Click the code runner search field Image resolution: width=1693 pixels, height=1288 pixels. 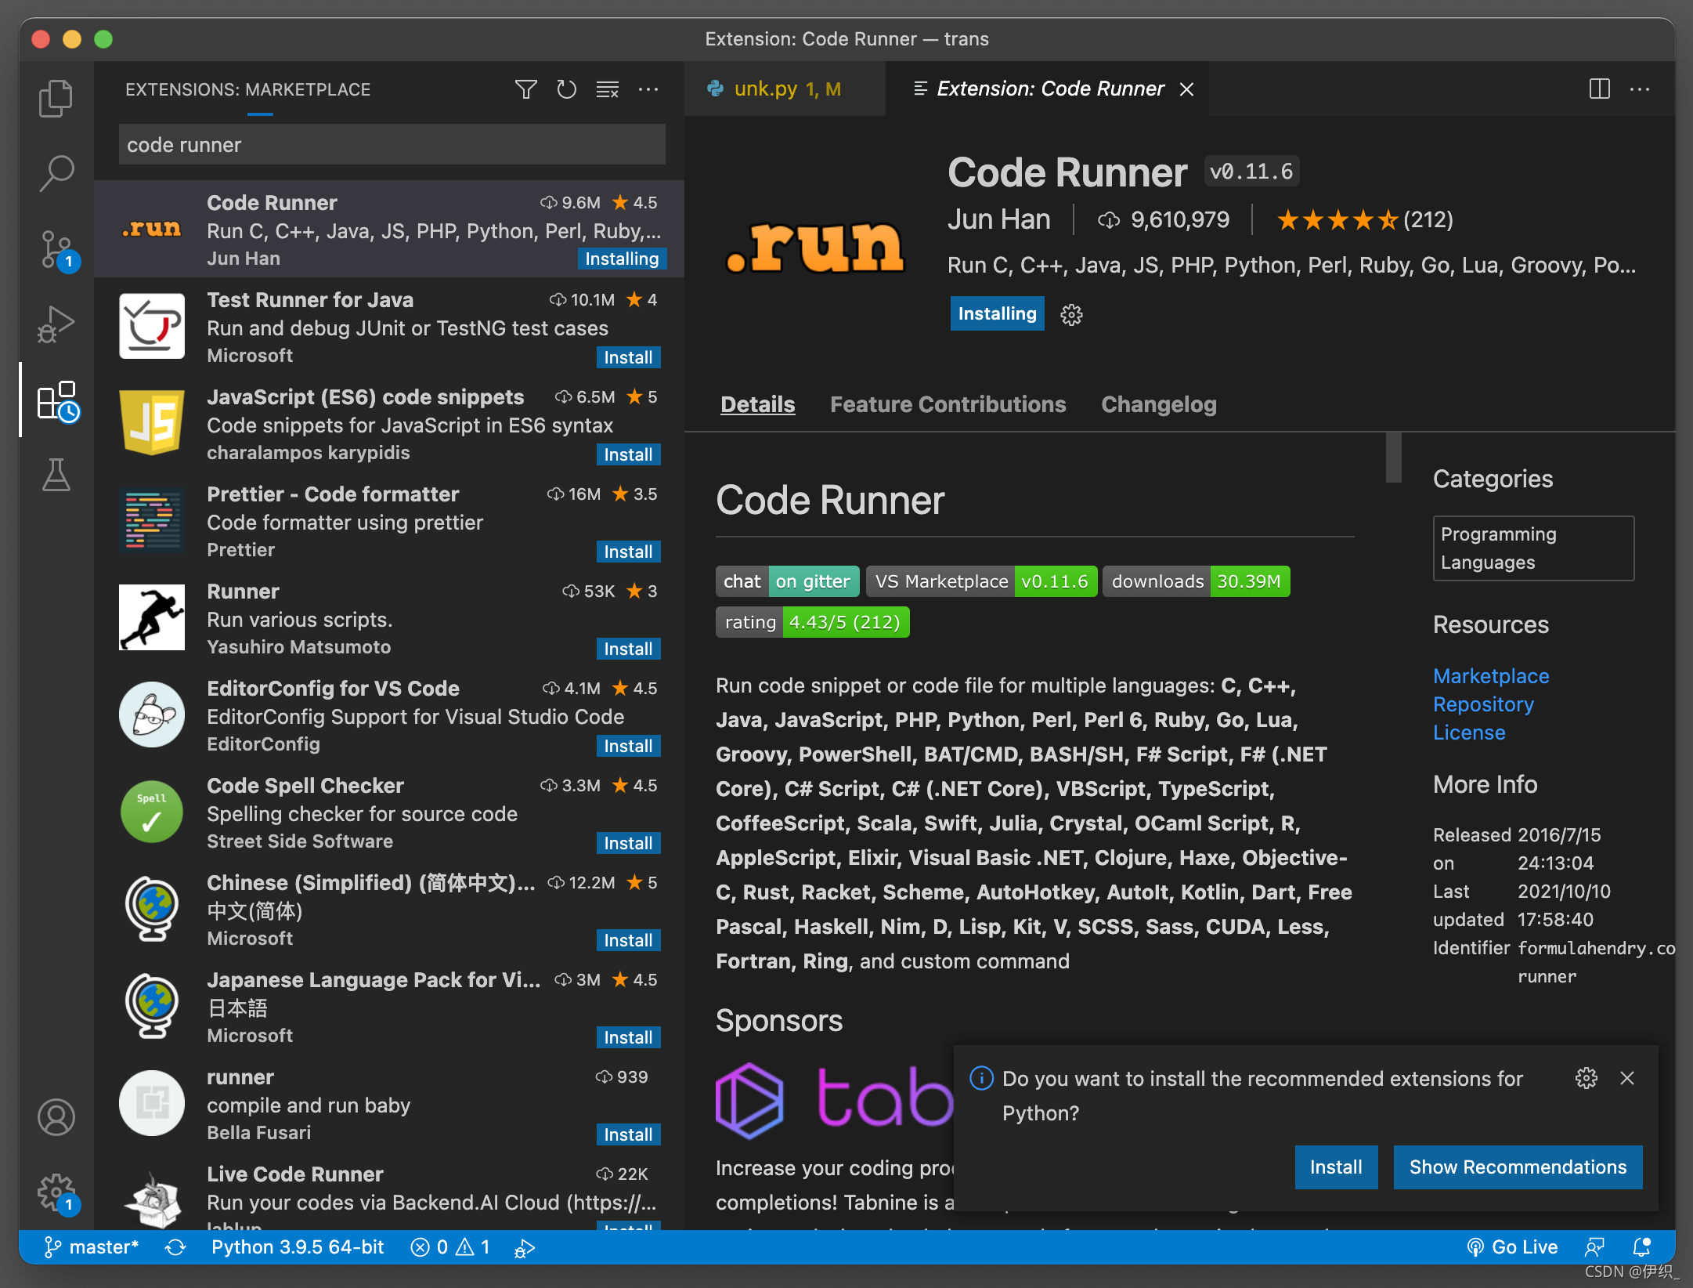click(392, 145)
